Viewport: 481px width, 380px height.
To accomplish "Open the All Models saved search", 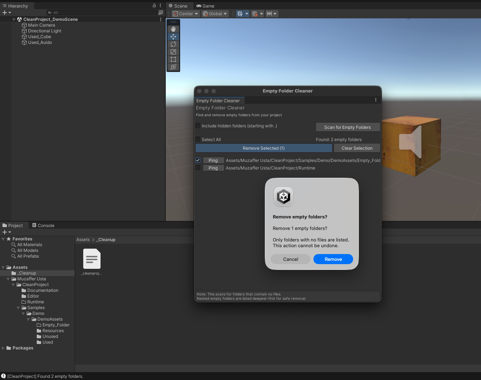I will [x=28, y=250].
